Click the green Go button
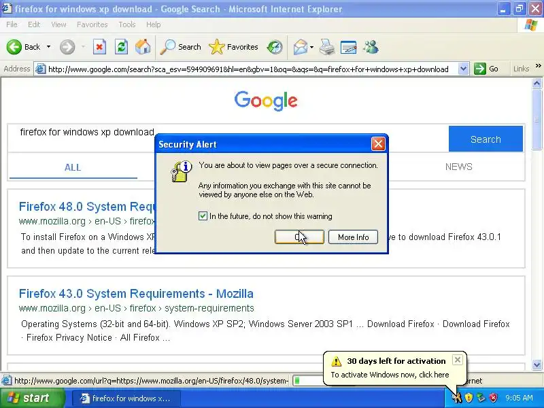Image resolution: width=544 pixels, height=408 pixels. pyautogui.click(x=486, y=69)
